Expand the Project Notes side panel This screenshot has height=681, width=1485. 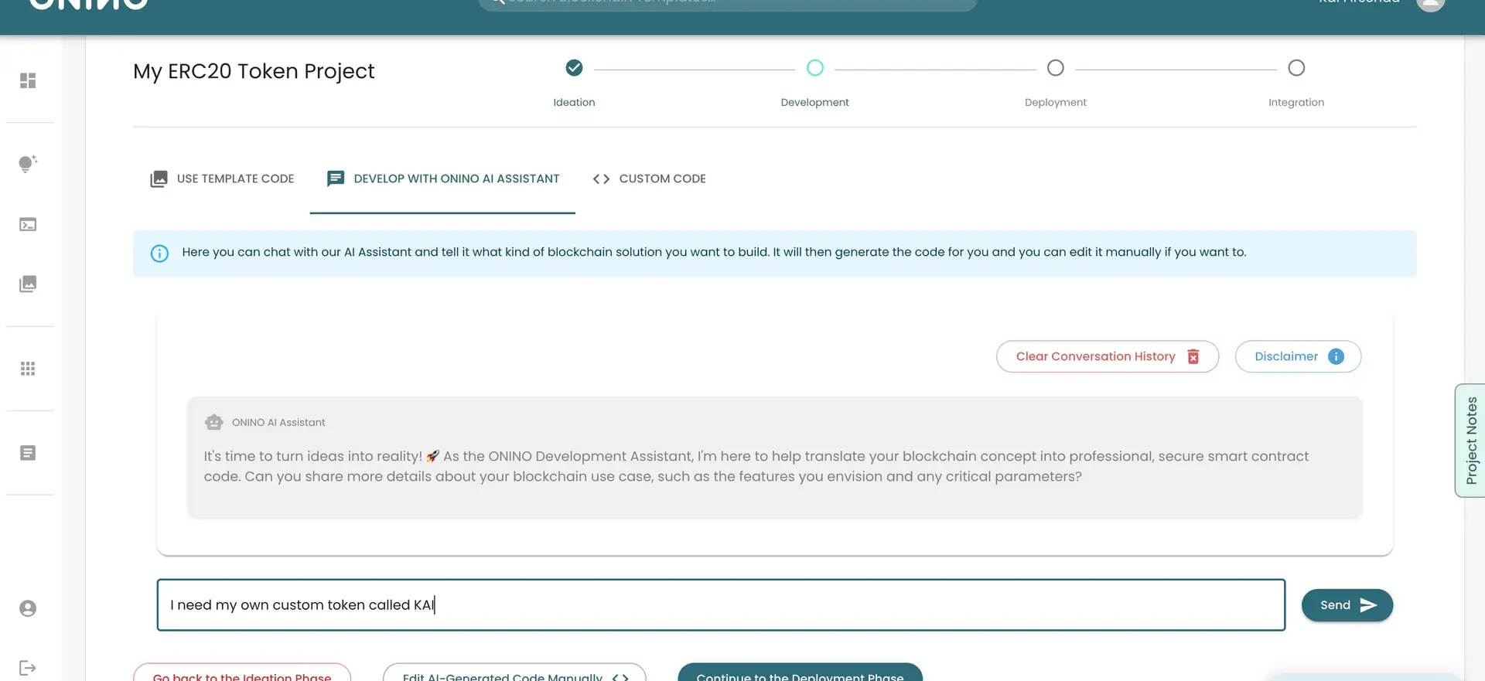pyautogui.click(x=1470, y=441)
